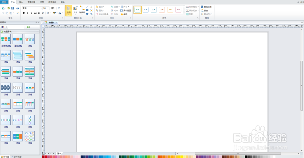Image resolution: width=304 pixels, height=158 pixels.
Task: Select the 文本 text tool
Action: click(75, 10)
